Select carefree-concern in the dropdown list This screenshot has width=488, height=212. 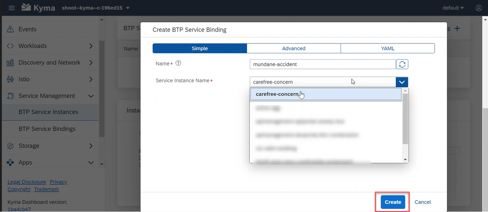pyautogui.click(x=326, y=94)
